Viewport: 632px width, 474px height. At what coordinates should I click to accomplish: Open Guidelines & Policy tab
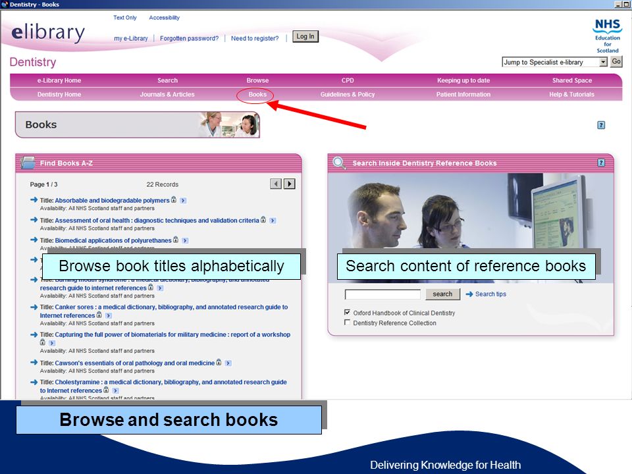pos(348,94)
